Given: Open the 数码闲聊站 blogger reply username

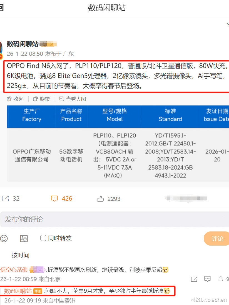Looking at the screenshot, I should (x=18, y=291).
